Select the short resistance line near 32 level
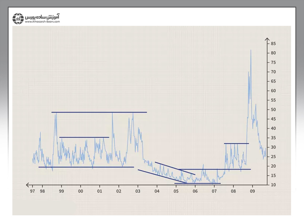This screenshot has width=304, height=219. 236,143
